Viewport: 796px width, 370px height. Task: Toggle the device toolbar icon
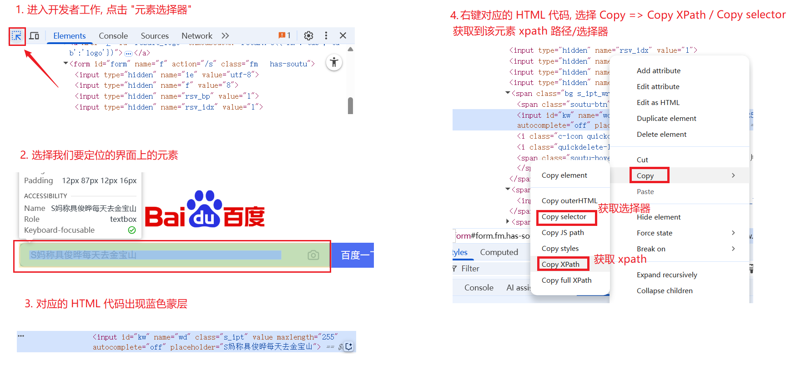(34, 35)
